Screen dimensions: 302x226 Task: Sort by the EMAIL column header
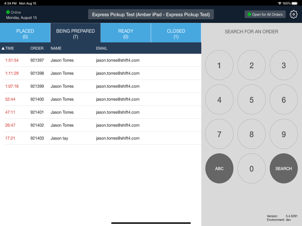[x=101, y=48]
